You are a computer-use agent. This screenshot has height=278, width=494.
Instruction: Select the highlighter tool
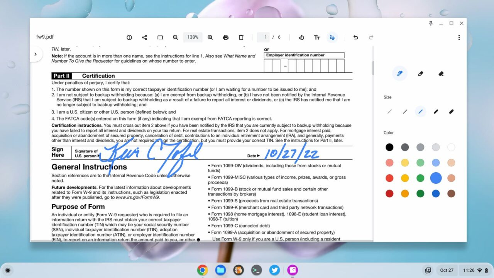[x=420, y=73]
